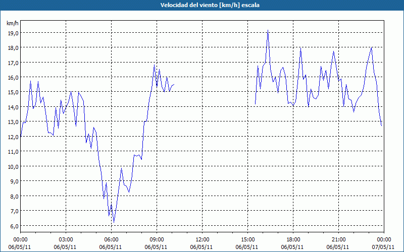The height and width of the screenshot is (252, 404).
Task: Select the "15:00" time axis label
Action: [x=247, y=240]
